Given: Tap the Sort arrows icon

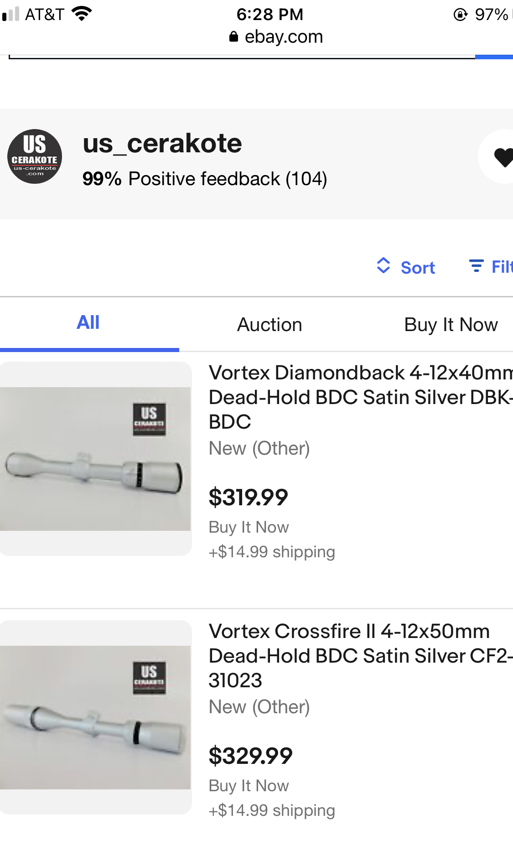Looking at the screenshot, I should pyautogui.click(x=383, y=265).
